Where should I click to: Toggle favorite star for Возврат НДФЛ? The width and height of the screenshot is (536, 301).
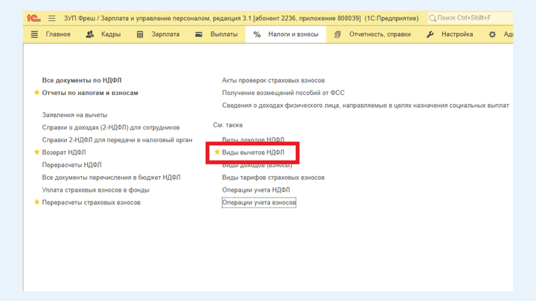pyautogui.click(x=37, y=152)
